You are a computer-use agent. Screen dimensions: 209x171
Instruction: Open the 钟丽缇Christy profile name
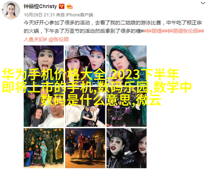click(x=40, y=6)
